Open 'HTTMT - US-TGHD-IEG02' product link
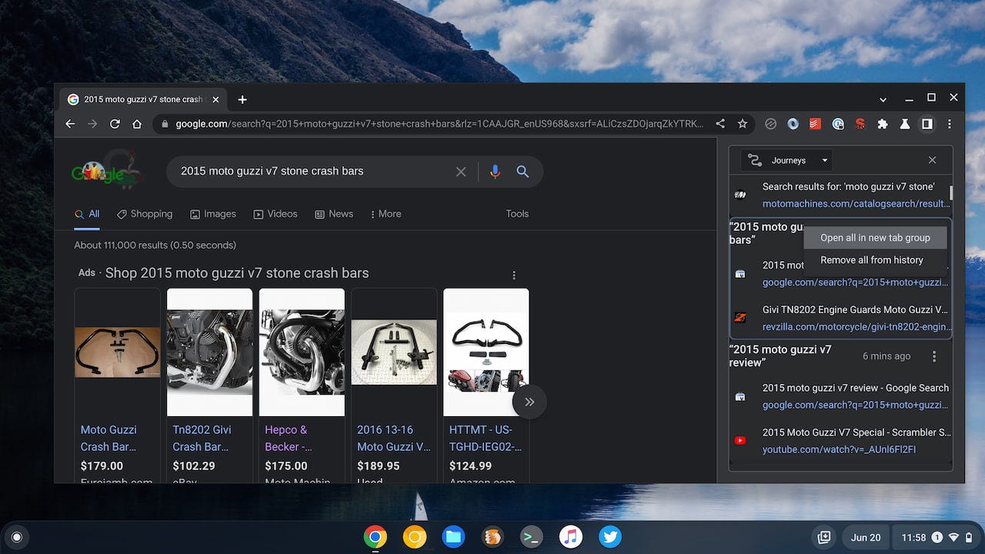 [x=486, y=438]
